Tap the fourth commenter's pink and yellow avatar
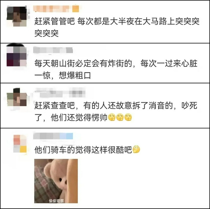The image size is (210, 209). click(x=20, y=144)
